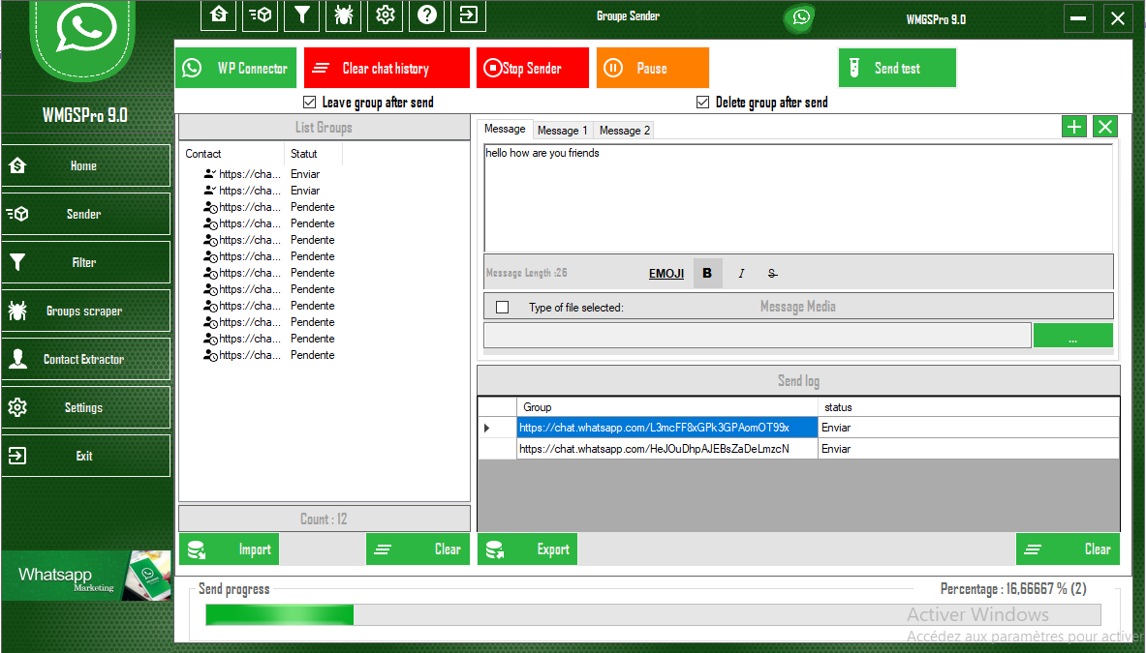The image size is (1146, 653).
Task: Switch to the Message 1 tab
Action: pyautogui.click(x=562, y=131)
